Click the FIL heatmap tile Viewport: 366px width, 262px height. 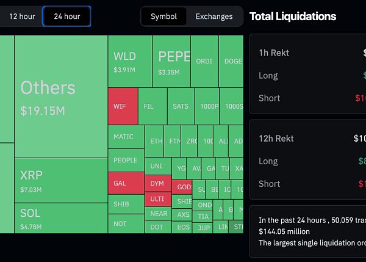coord(152,106)
